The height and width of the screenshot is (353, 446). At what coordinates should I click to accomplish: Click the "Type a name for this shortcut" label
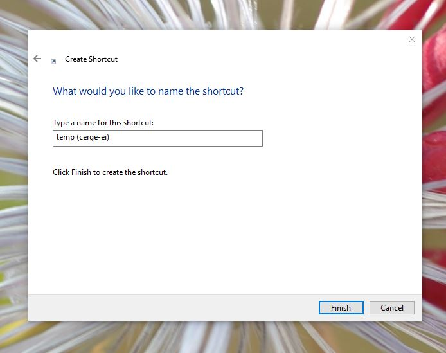(x=103, y=122)
